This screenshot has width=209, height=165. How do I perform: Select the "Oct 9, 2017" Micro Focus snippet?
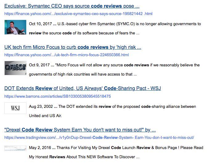(x=114, y=70)
